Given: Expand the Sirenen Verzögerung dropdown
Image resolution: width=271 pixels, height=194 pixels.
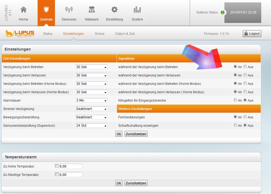Looking at the screenshot, I should [x=92, y=109].
